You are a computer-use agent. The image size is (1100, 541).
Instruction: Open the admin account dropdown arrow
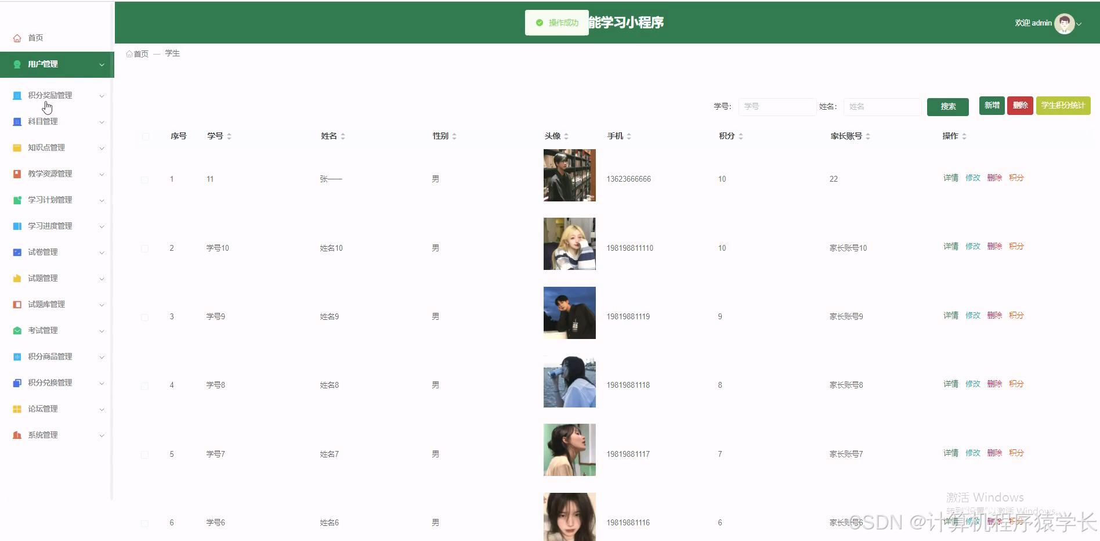(x=1079, y=24)
